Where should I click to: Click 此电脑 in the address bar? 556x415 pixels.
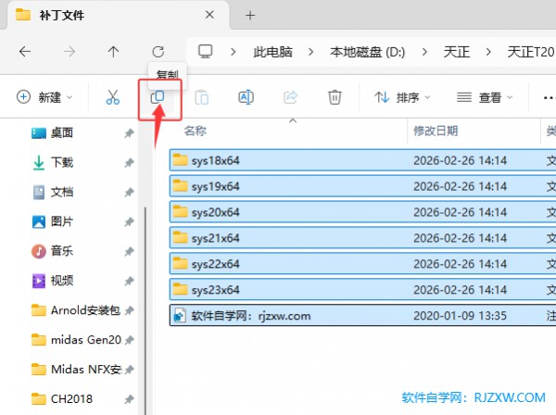point(272,52)
